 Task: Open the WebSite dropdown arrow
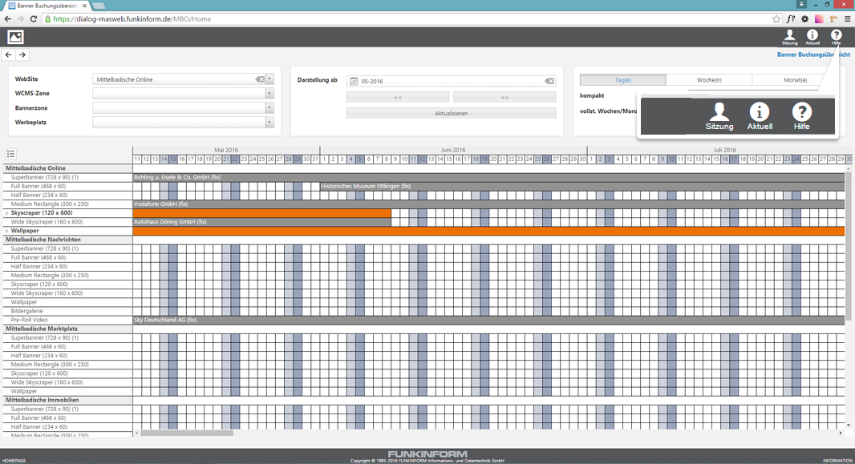[269, 79]
